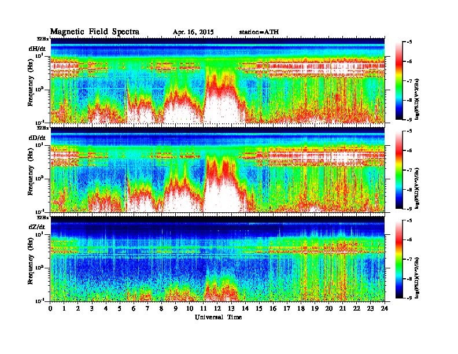Click the '14' hour tick label
The height and width of the screenshot is (354, 458).
(245, 309)
